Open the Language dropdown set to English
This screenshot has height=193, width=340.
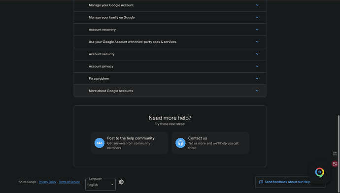coord(101,185)
